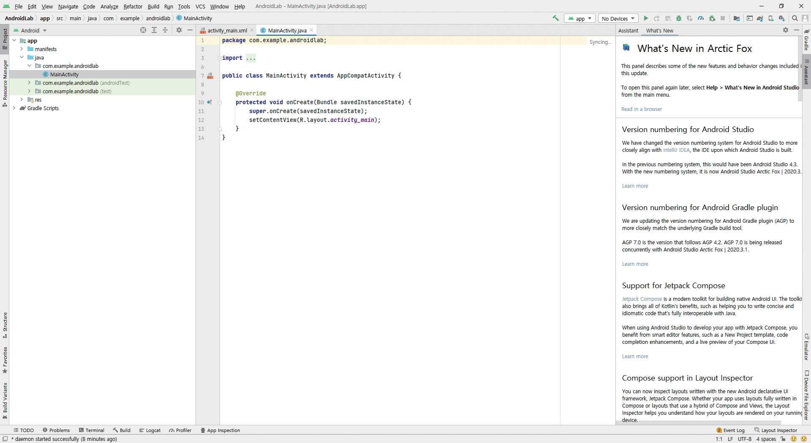Click the Apply Code Changes icon

pyautogui.click(x=668, y=18)
